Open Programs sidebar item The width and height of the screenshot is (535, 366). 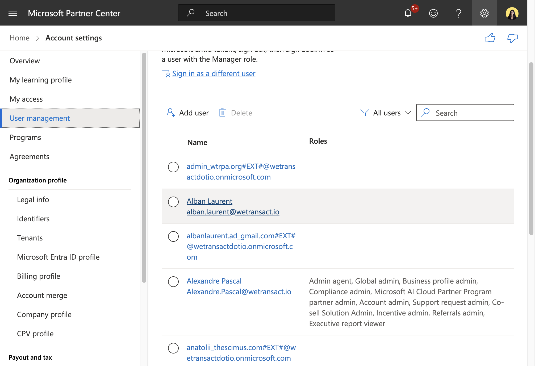25,137
